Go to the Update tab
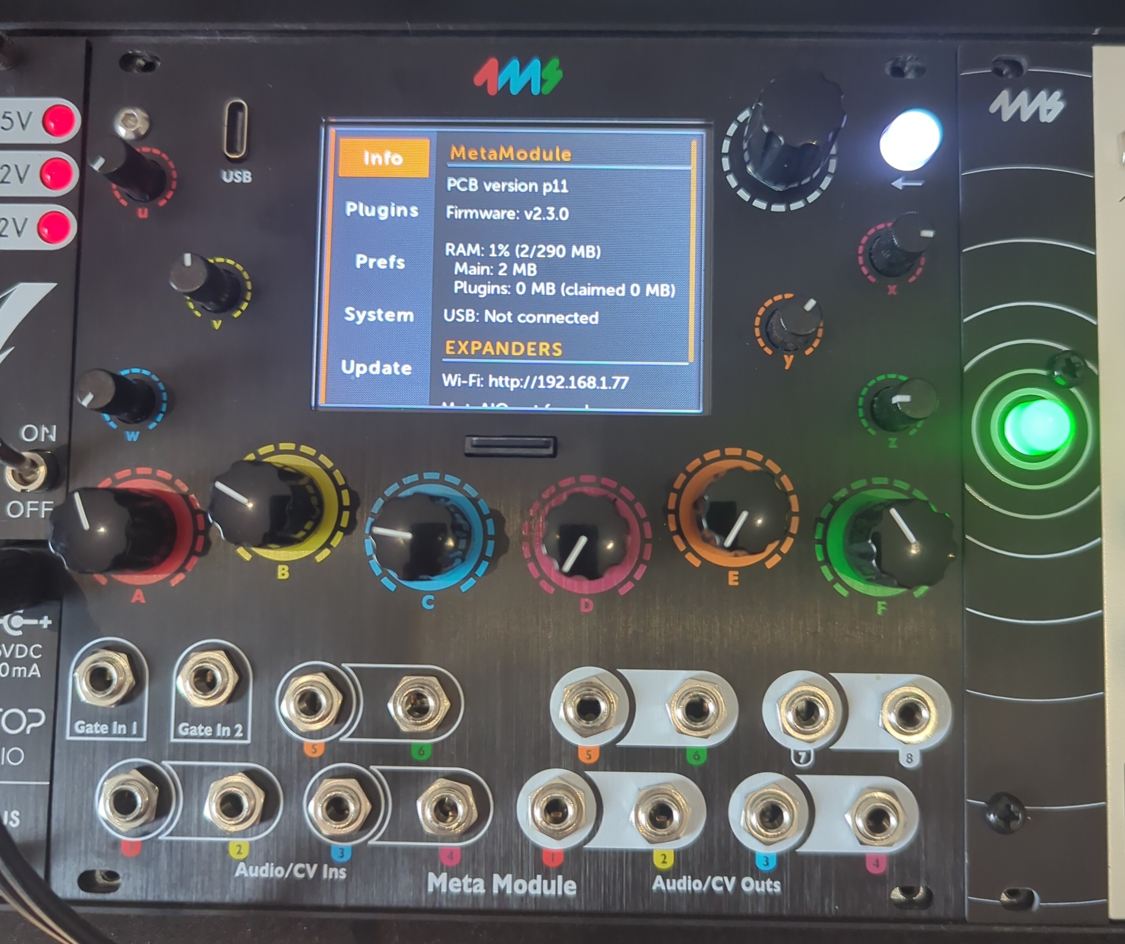 coord(376,368)
